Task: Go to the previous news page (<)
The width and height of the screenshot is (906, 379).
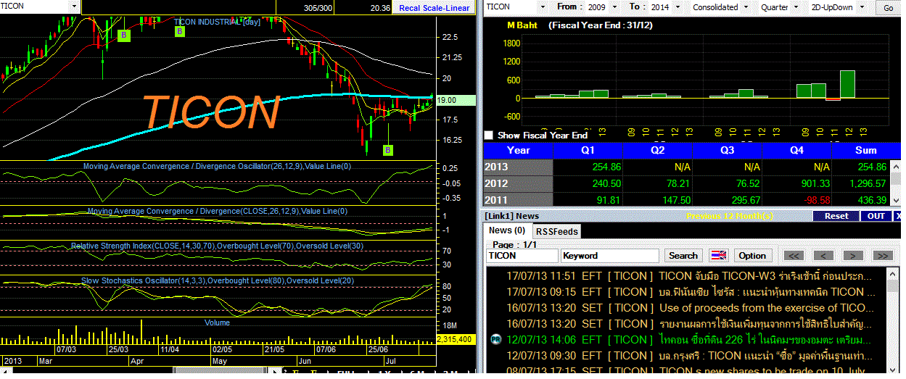Action: click(823, 256)
